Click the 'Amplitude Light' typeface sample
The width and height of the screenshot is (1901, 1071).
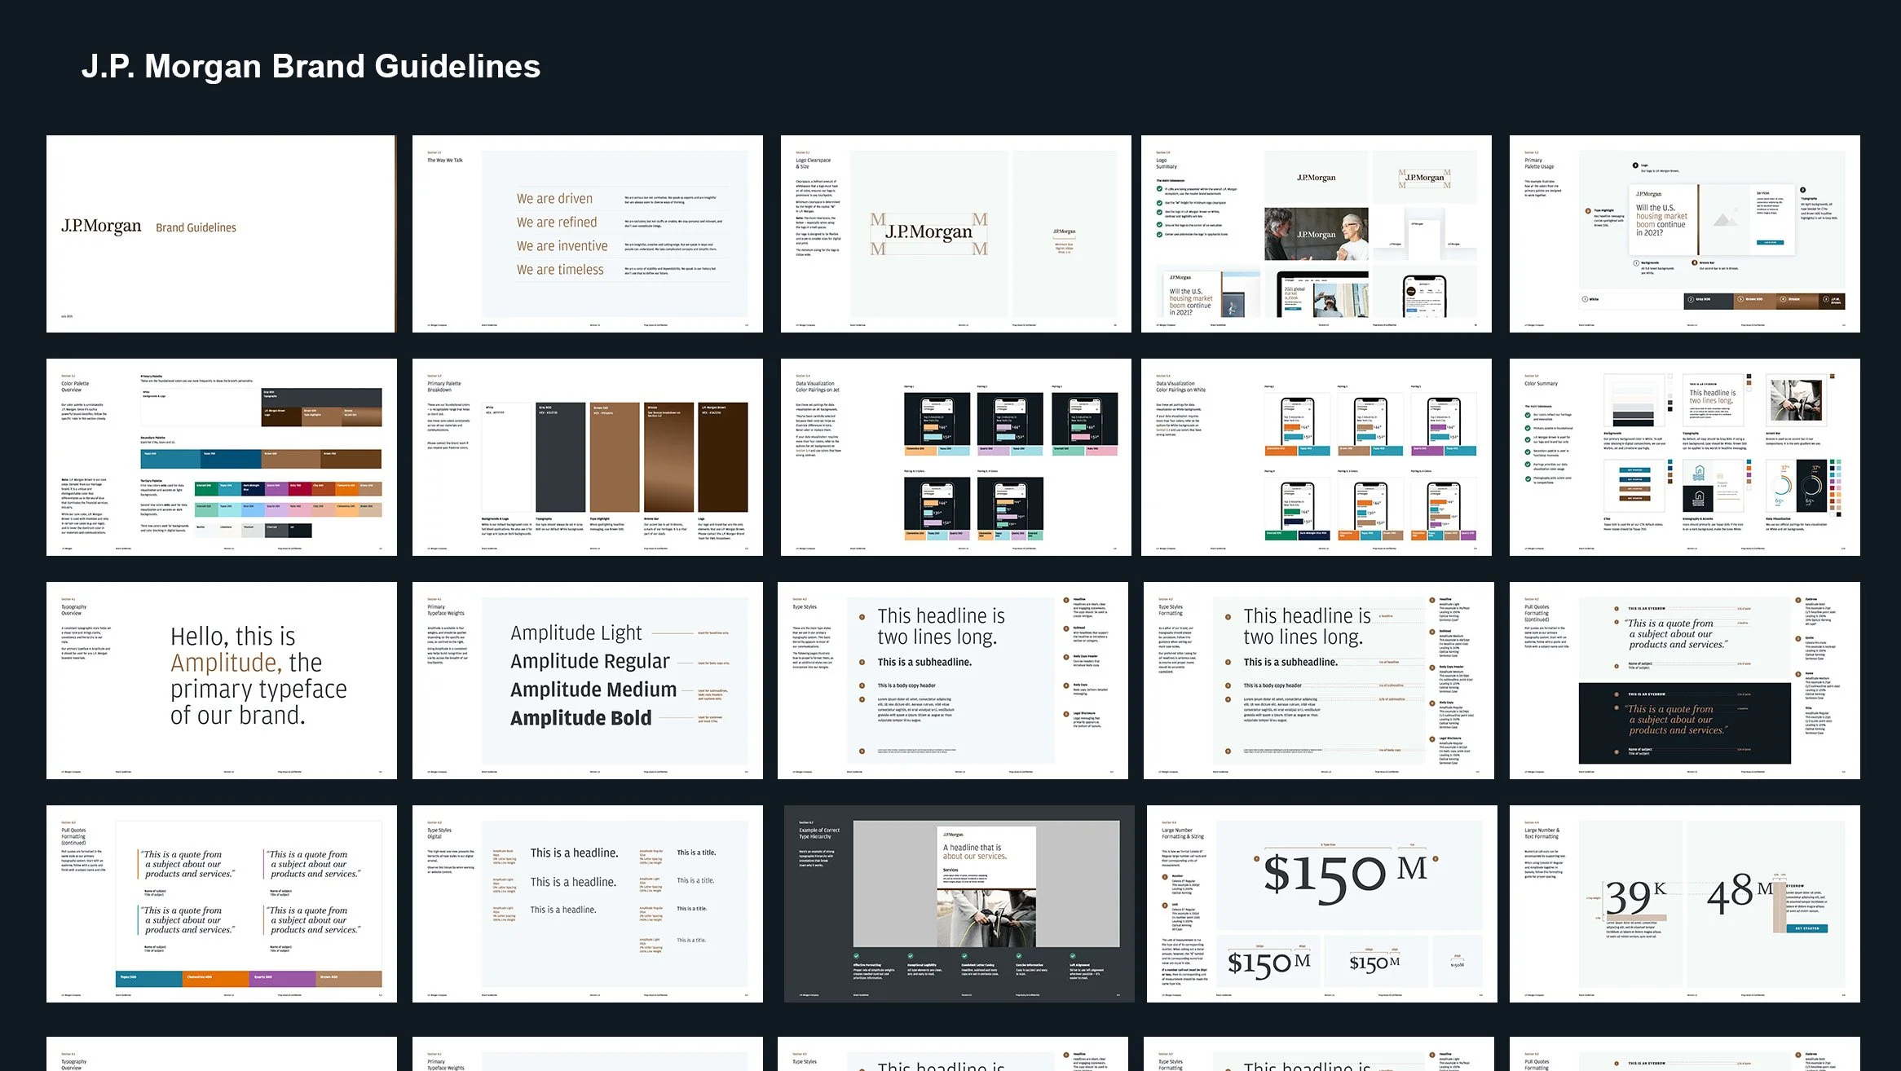point(576,633)
